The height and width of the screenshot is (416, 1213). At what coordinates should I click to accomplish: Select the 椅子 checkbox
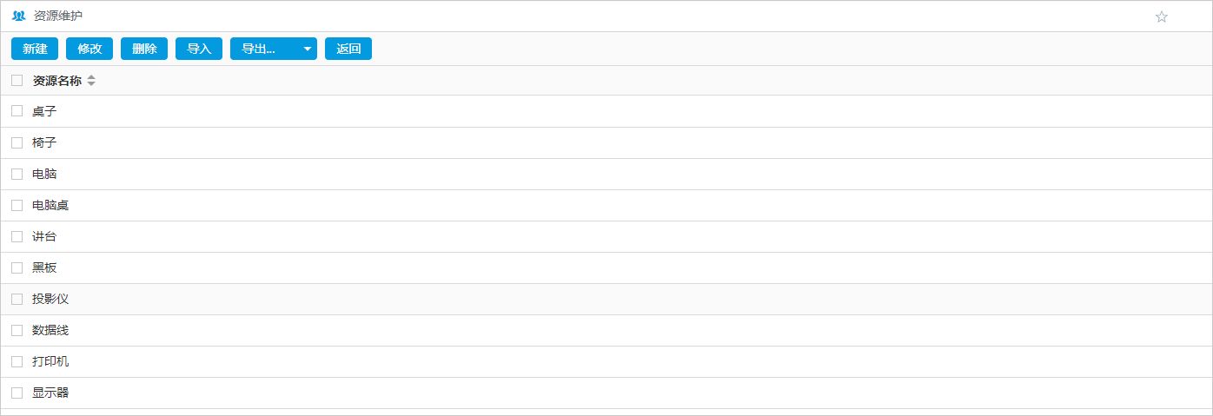17,142
